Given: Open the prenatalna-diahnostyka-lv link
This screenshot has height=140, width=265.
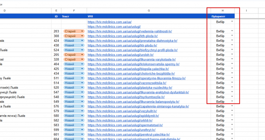Looking at the screenshot, I should click(132, 41).
